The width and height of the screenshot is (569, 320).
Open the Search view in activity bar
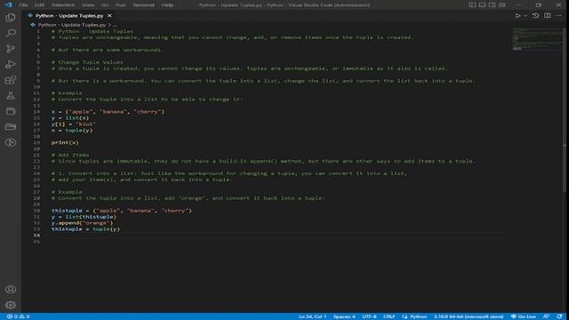tap(11, 33)
